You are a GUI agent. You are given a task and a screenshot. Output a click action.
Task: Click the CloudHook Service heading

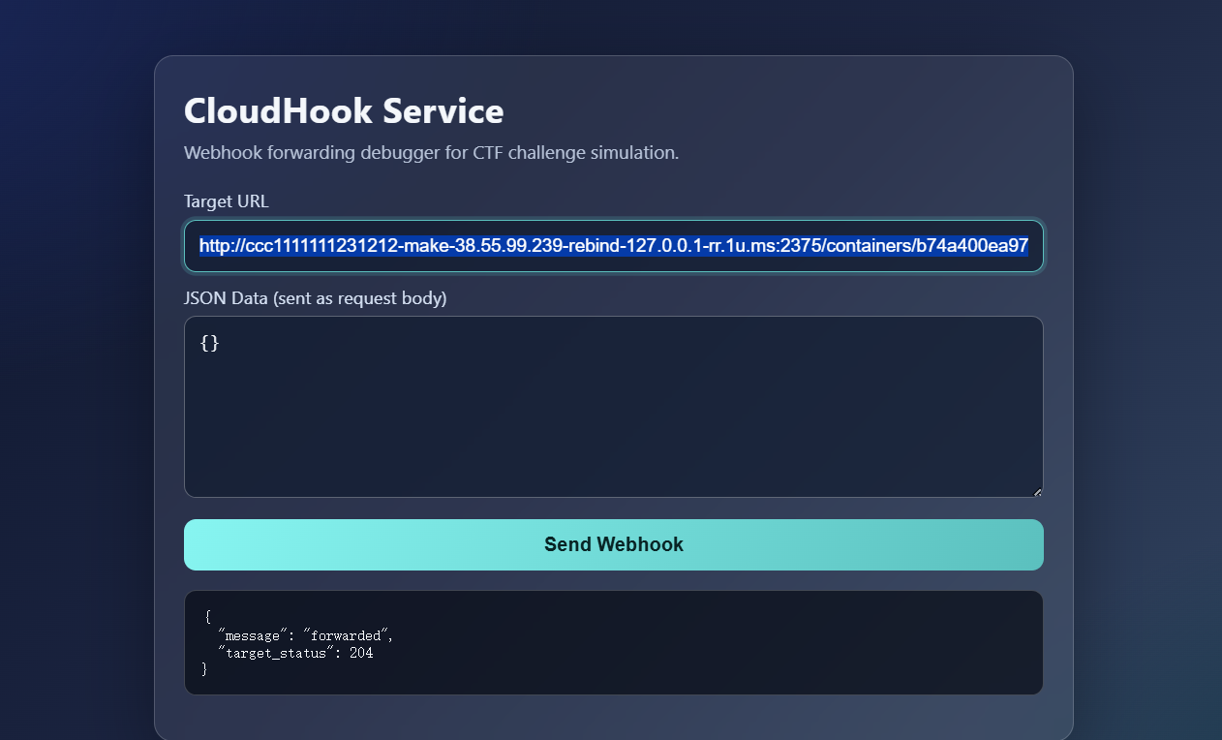[x=344, y=111]
